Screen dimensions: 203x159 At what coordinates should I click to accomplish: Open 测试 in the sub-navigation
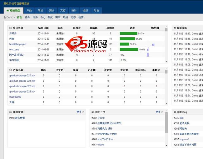tap(50, 17)
